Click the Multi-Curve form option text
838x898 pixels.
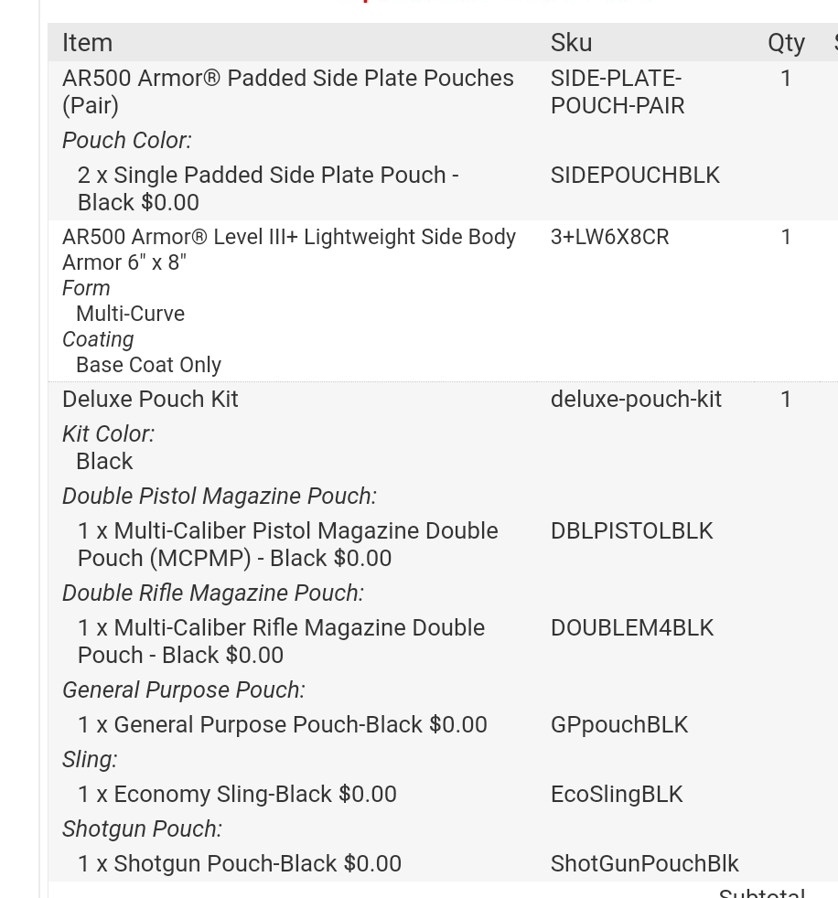point(130,314)
